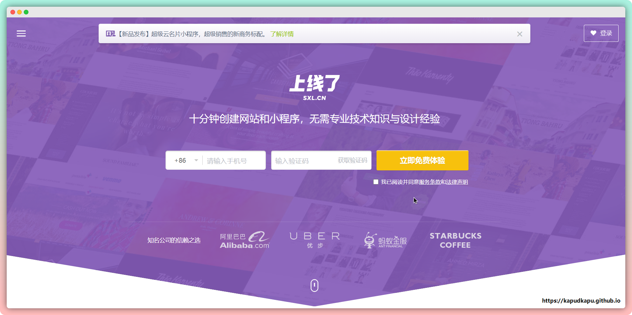632x315 pixels.
Task: Open the 法律声明 legal notice link
Action: [x=457, y=182]
